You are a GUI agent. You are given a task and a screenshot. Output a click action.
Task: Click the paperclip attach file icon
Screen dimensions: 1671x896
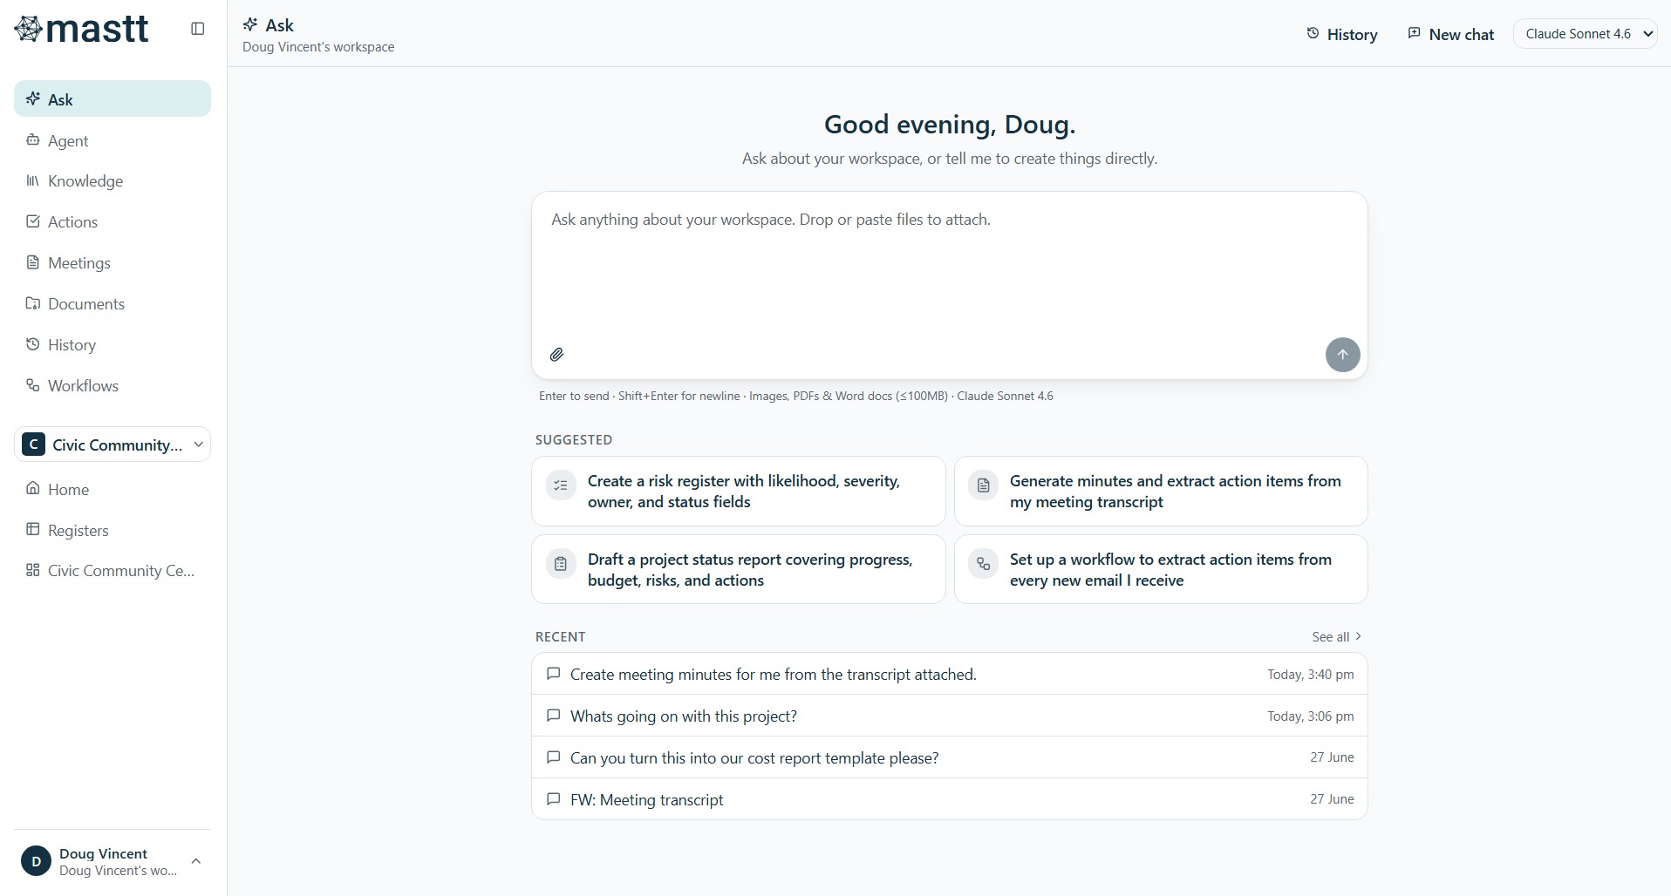point(556,355)
